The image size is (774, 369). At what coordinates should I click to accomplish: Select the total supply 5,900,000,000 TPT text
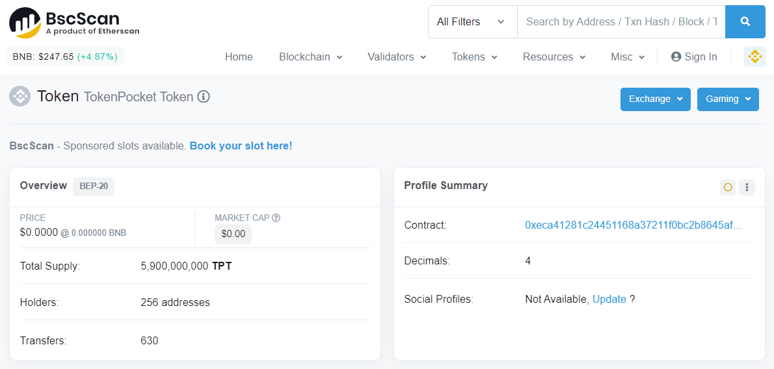point(186,266)
